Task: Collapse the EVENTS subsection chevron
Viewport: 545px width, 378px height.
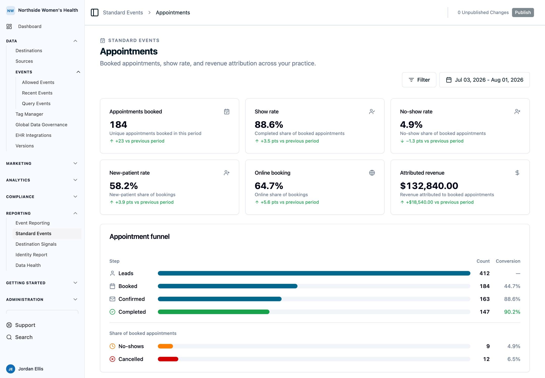Action: 78,72
